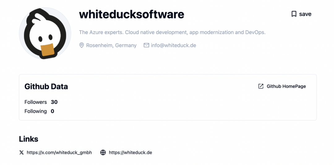Click the globe website icon
Screen dimensions: 334x165
pyautogui.click(x=103, y=153)
